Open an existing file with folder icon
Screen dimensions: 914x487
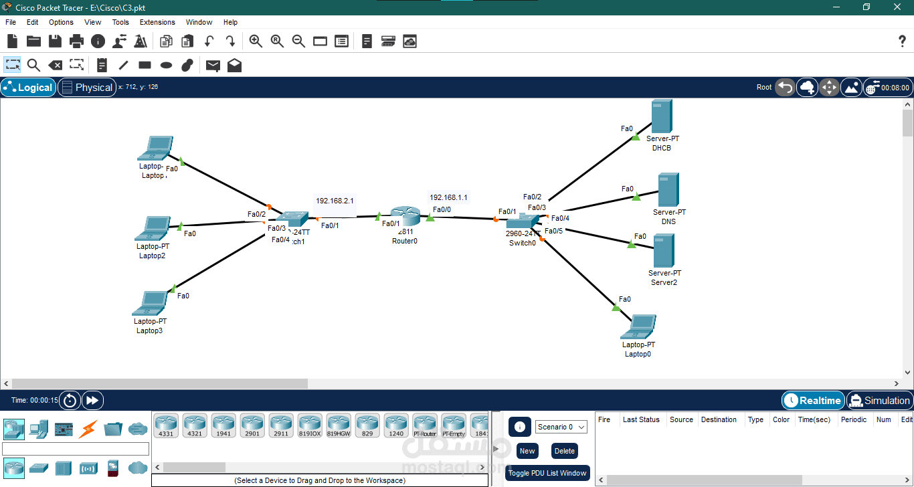coord(33,41)
